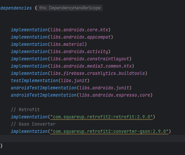Place cursor on the empty highlighted line
The image size is (185, 155).
(93, 139)
